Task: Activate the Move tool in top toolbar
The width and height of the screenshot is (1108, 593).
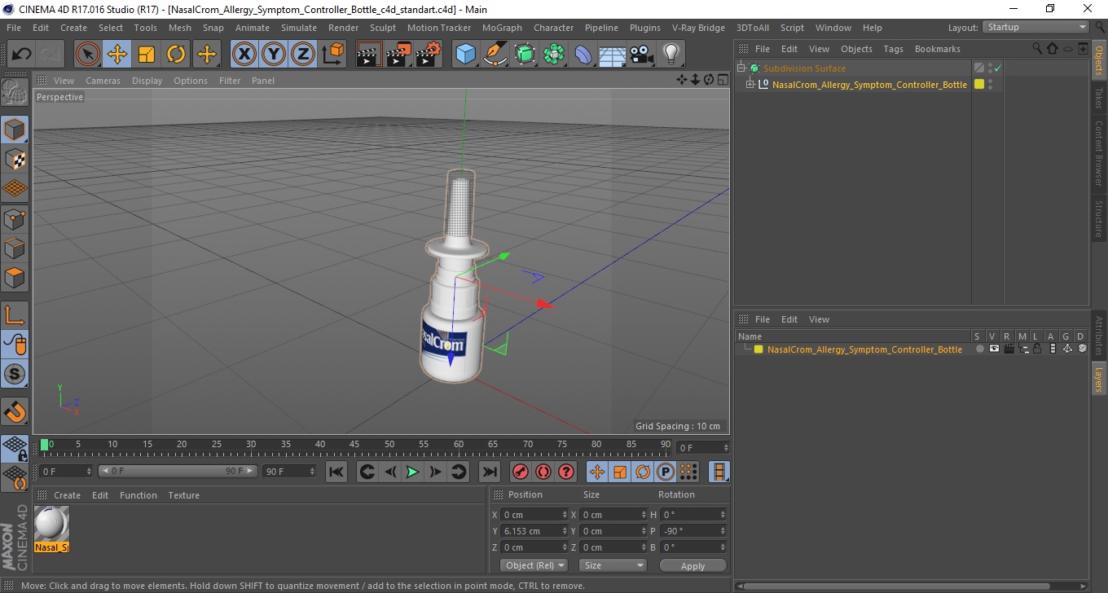Action: point(117,55)
